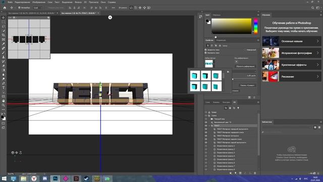The height and width of the screenshot is (182, 323).
Task: Click the hue spectrum slider
Action: click(256, 26)
